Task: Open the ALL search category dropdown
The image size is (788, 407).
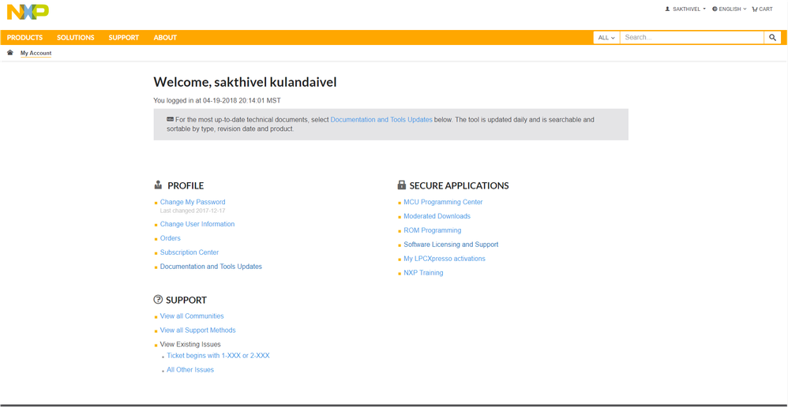Action: (x=606, y=38)
